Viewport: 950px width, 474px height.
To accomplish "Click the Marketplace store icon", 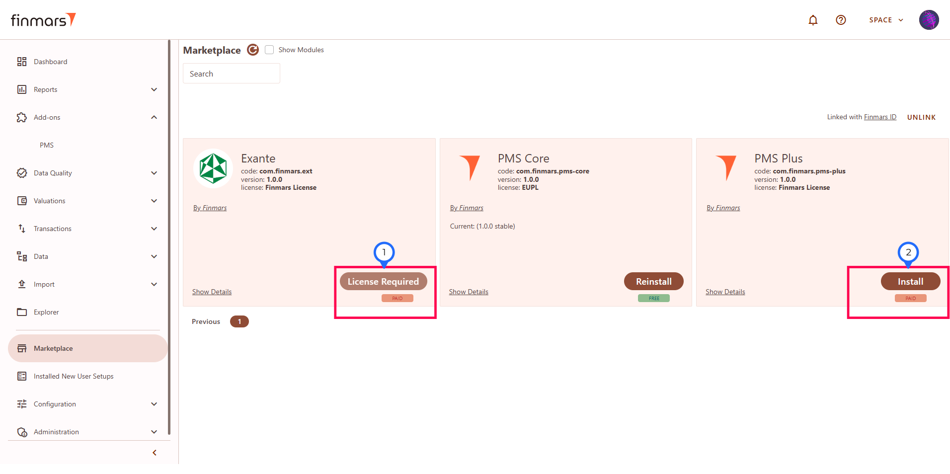I will tap(22, 348).
